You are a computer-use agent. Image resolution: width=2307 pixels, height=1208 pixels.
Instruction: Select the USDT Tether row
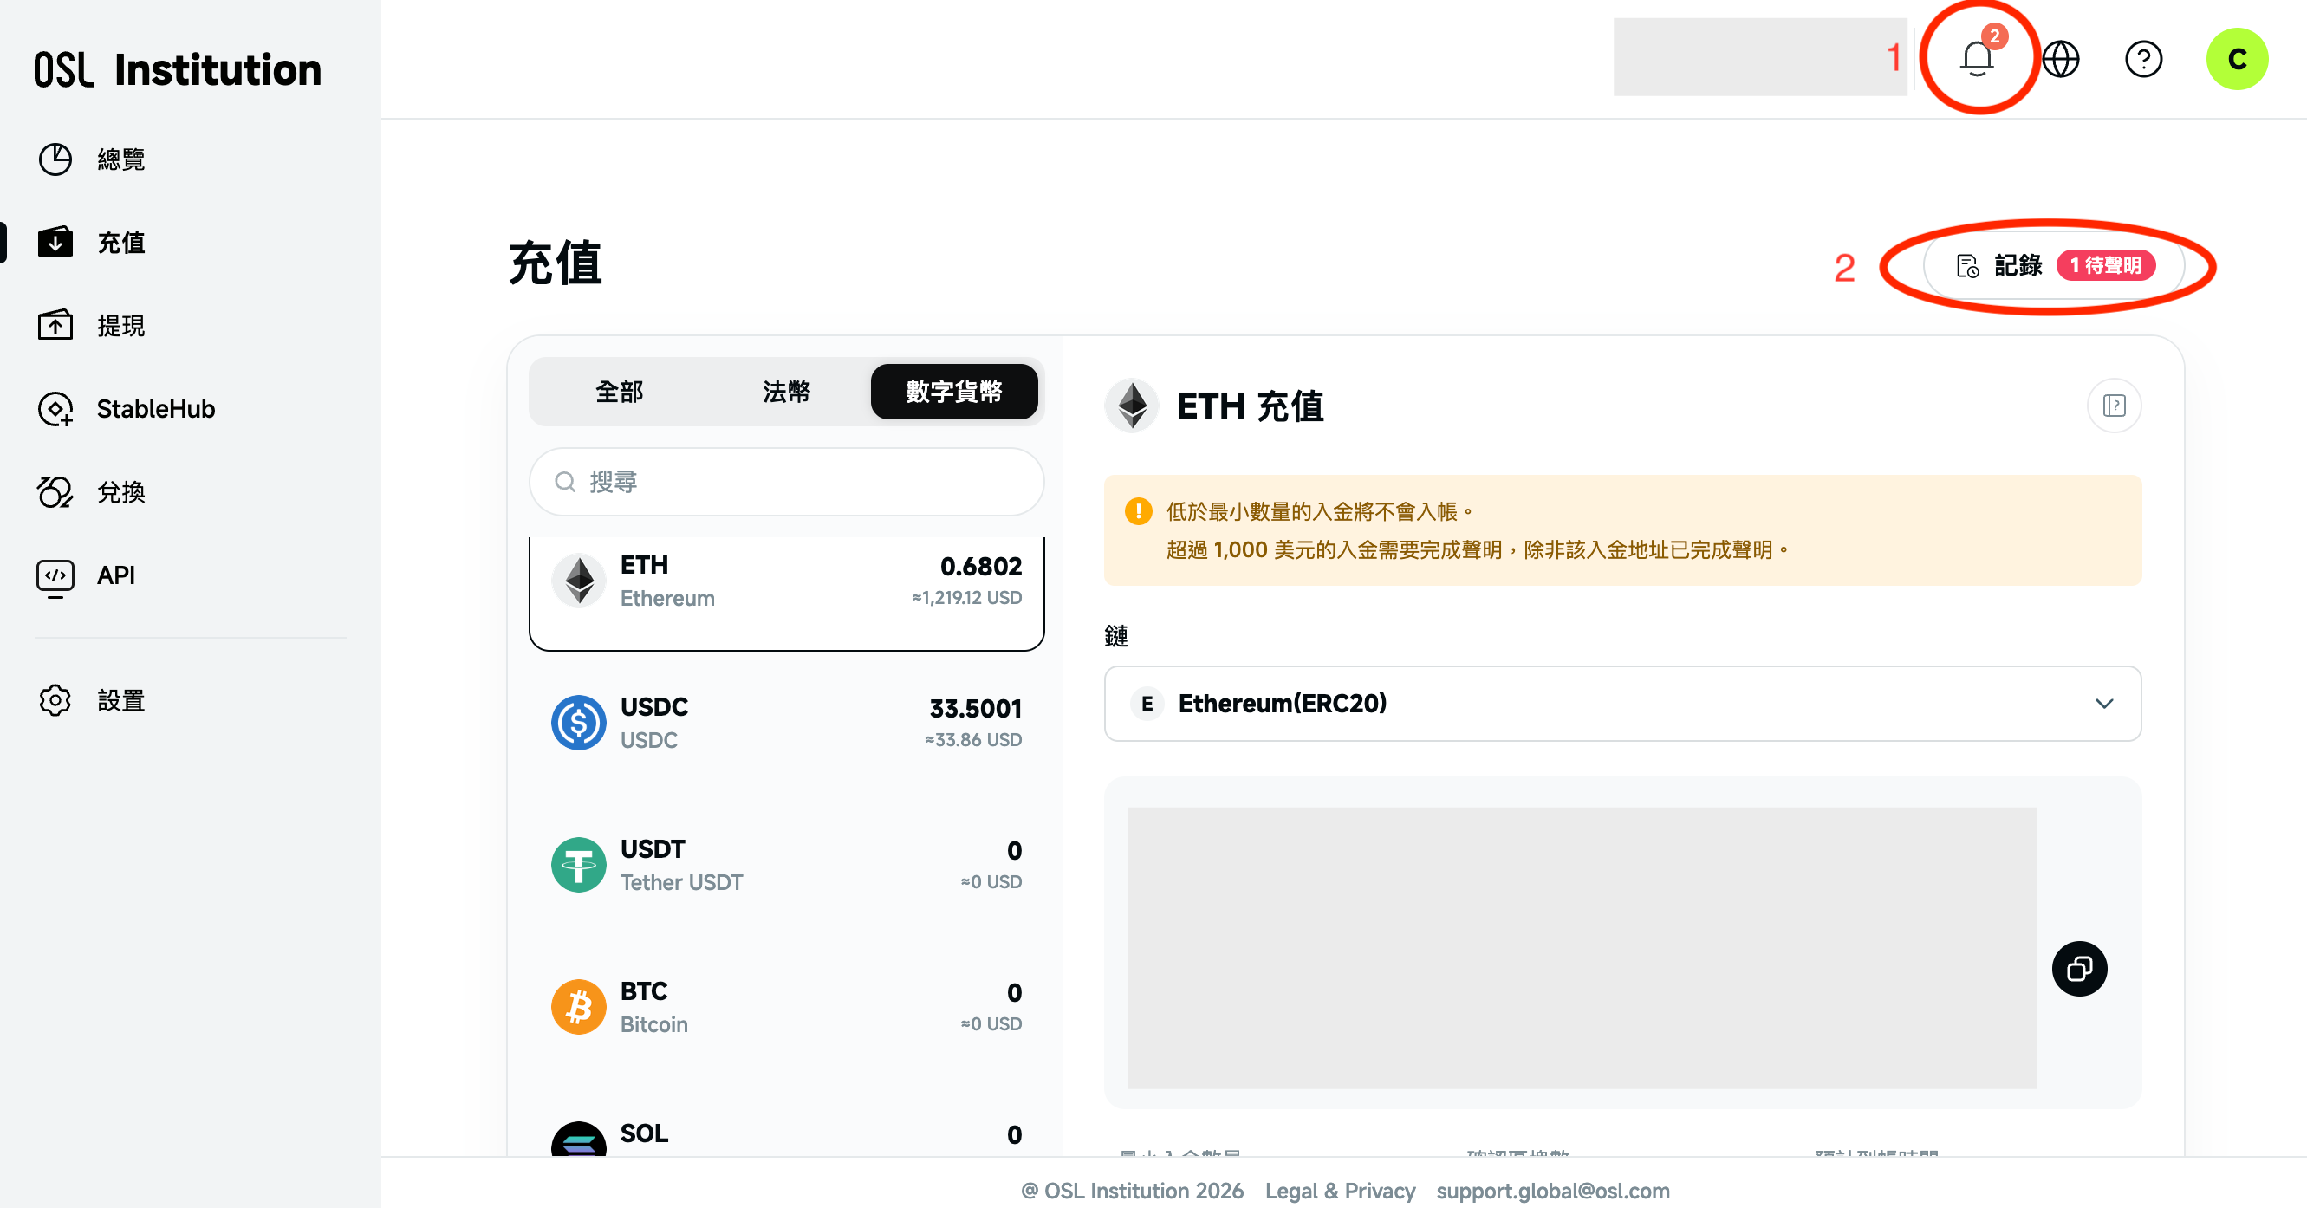(x=786, y=864)
